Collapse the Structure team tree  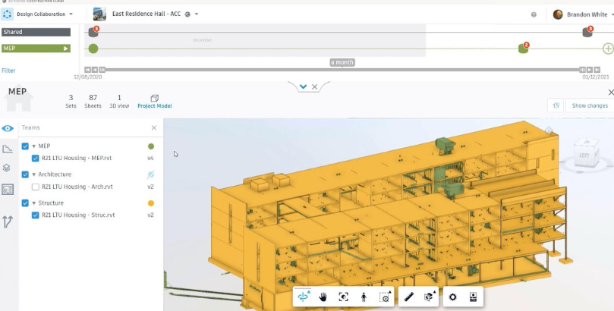[33, 203]
